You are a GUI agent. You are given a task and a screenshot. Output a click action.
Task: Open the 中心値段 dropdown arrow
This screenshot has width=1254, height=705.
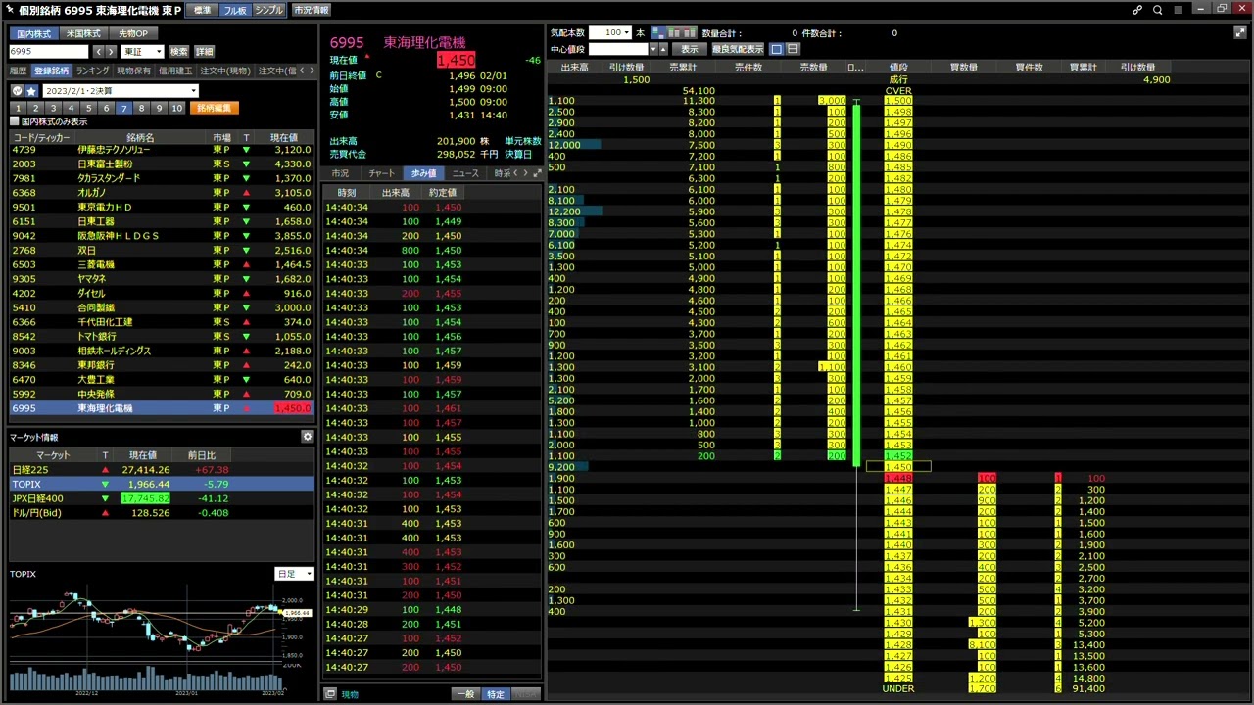pos(653,49)
